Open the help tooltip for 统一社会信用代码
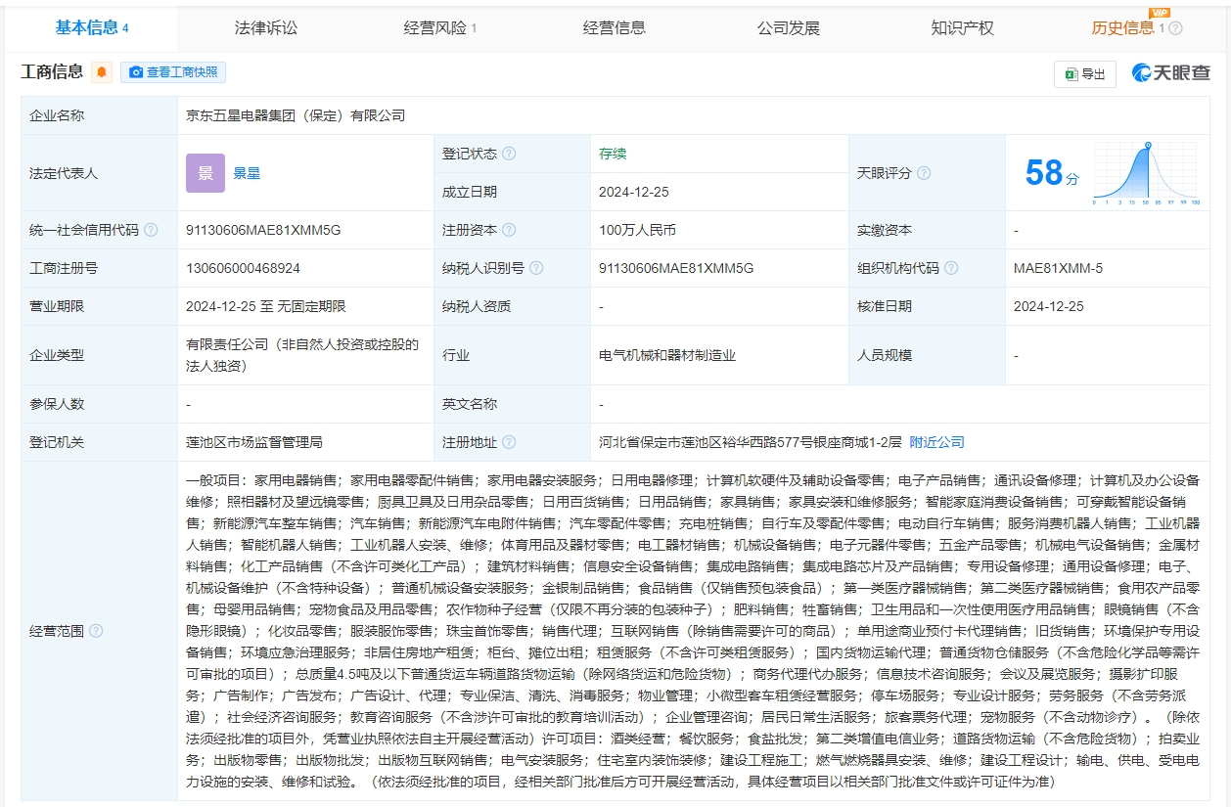Image resolution: width=1231 pixels, height=807 pixels. (151, 231)
